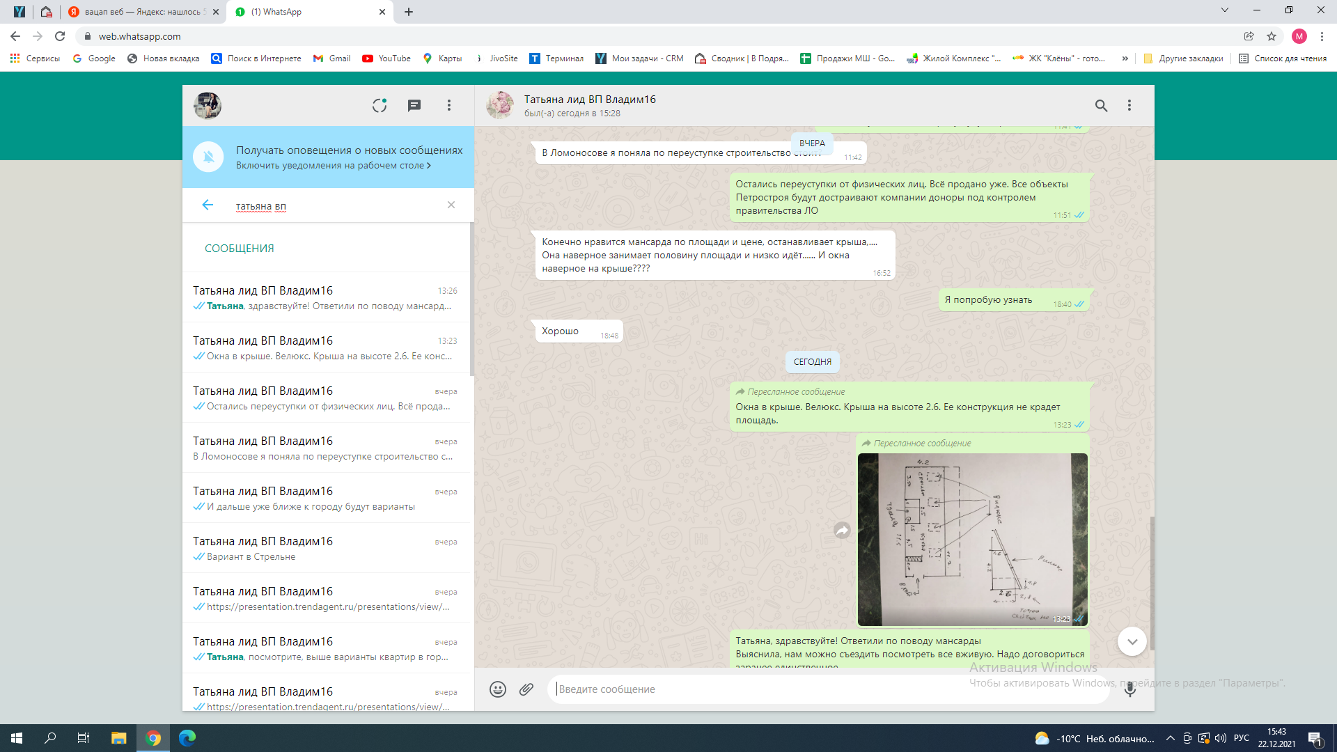Screen dimensions: 1337x752
Task: Enable desktop notifications link
Action: coord(333,166)
